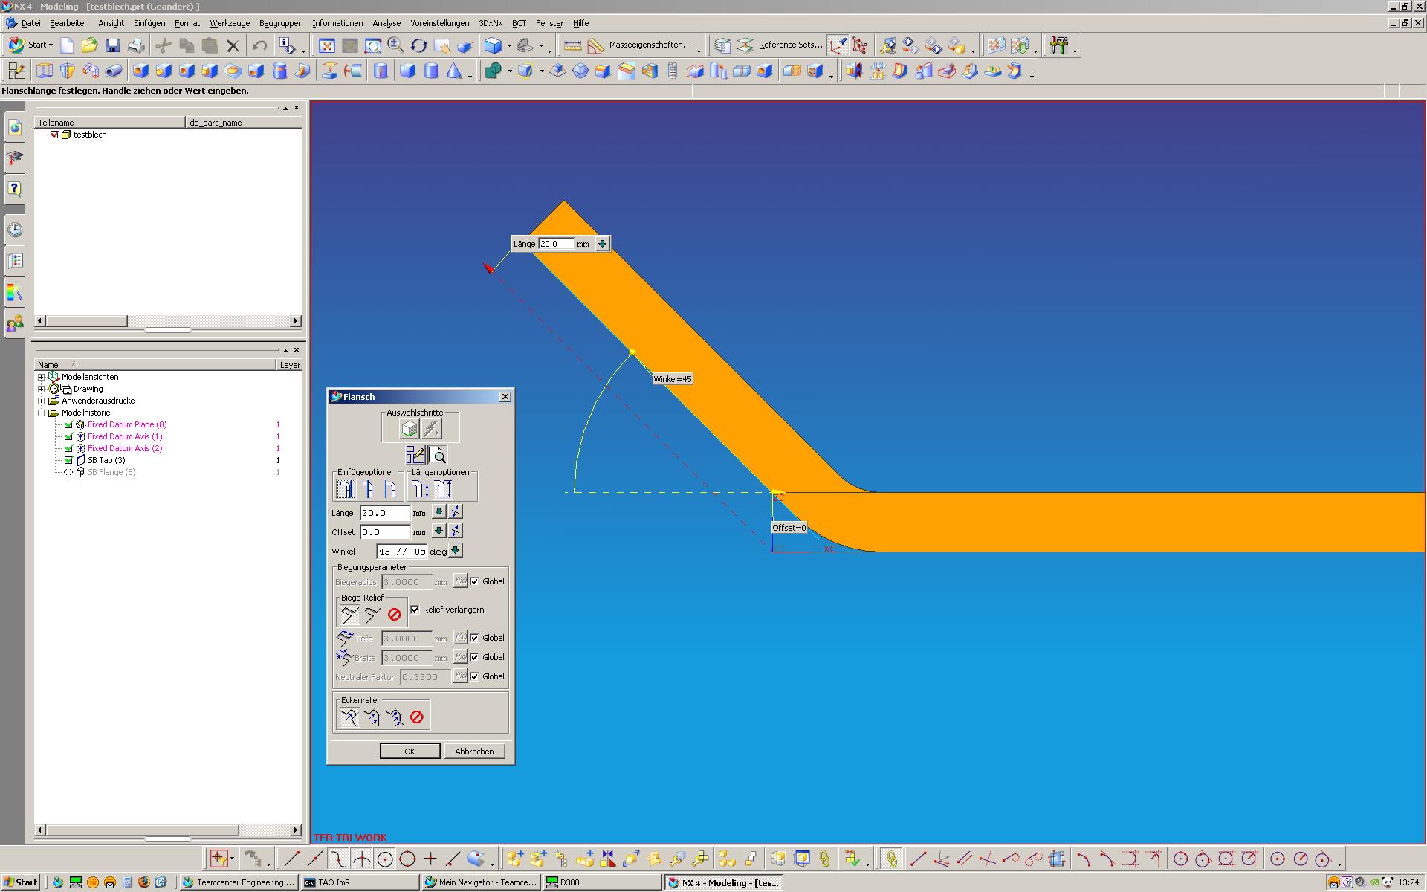Collapse the Modellhistorie tree node
1427x892 pixels.
pyautogui.click(x=42, y=413)
